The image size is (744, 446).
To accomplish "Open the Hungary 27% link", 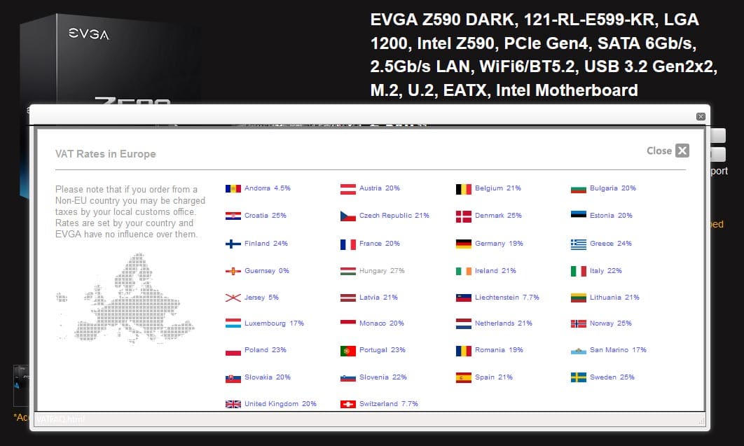I will 382,271.
